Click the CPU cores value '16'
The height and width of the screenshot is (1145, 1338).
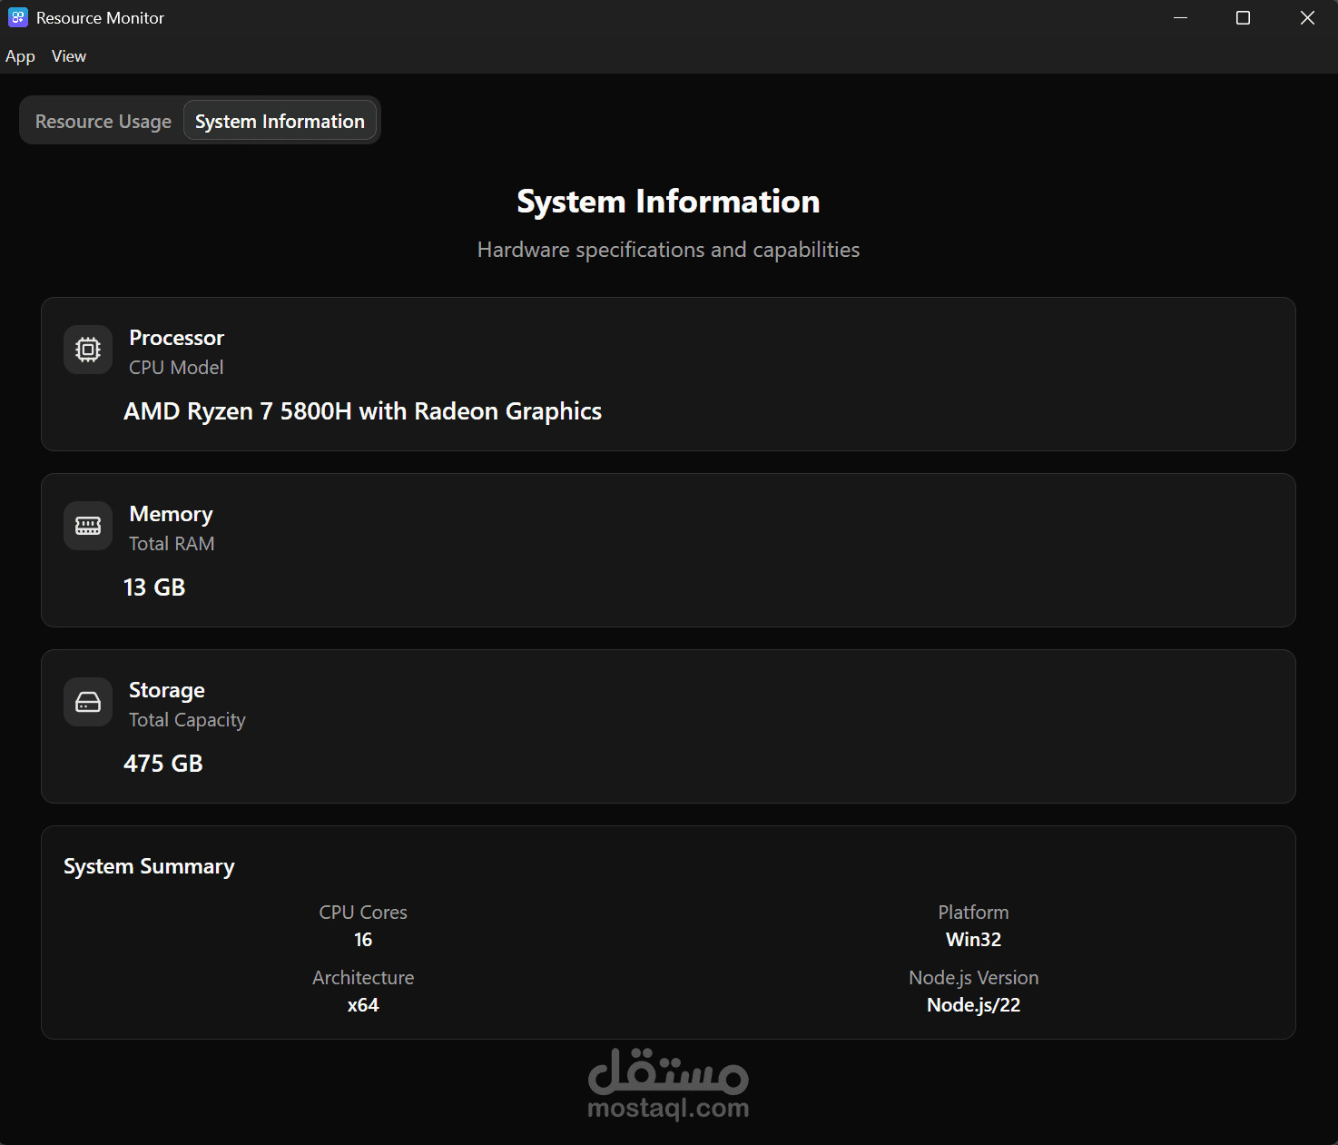point(363,940)
